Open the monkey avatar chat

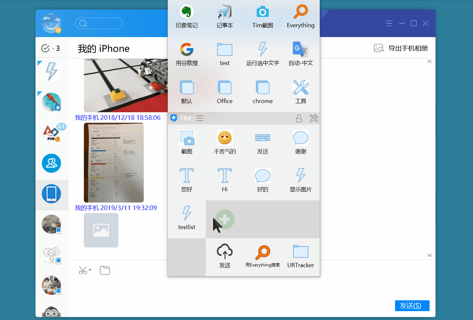pyautogui.click(x=51, y=311)
